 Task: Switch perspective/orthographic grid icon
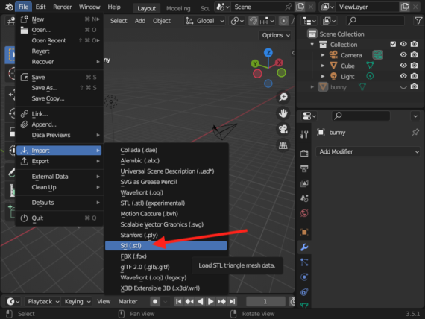pos(283,145)
